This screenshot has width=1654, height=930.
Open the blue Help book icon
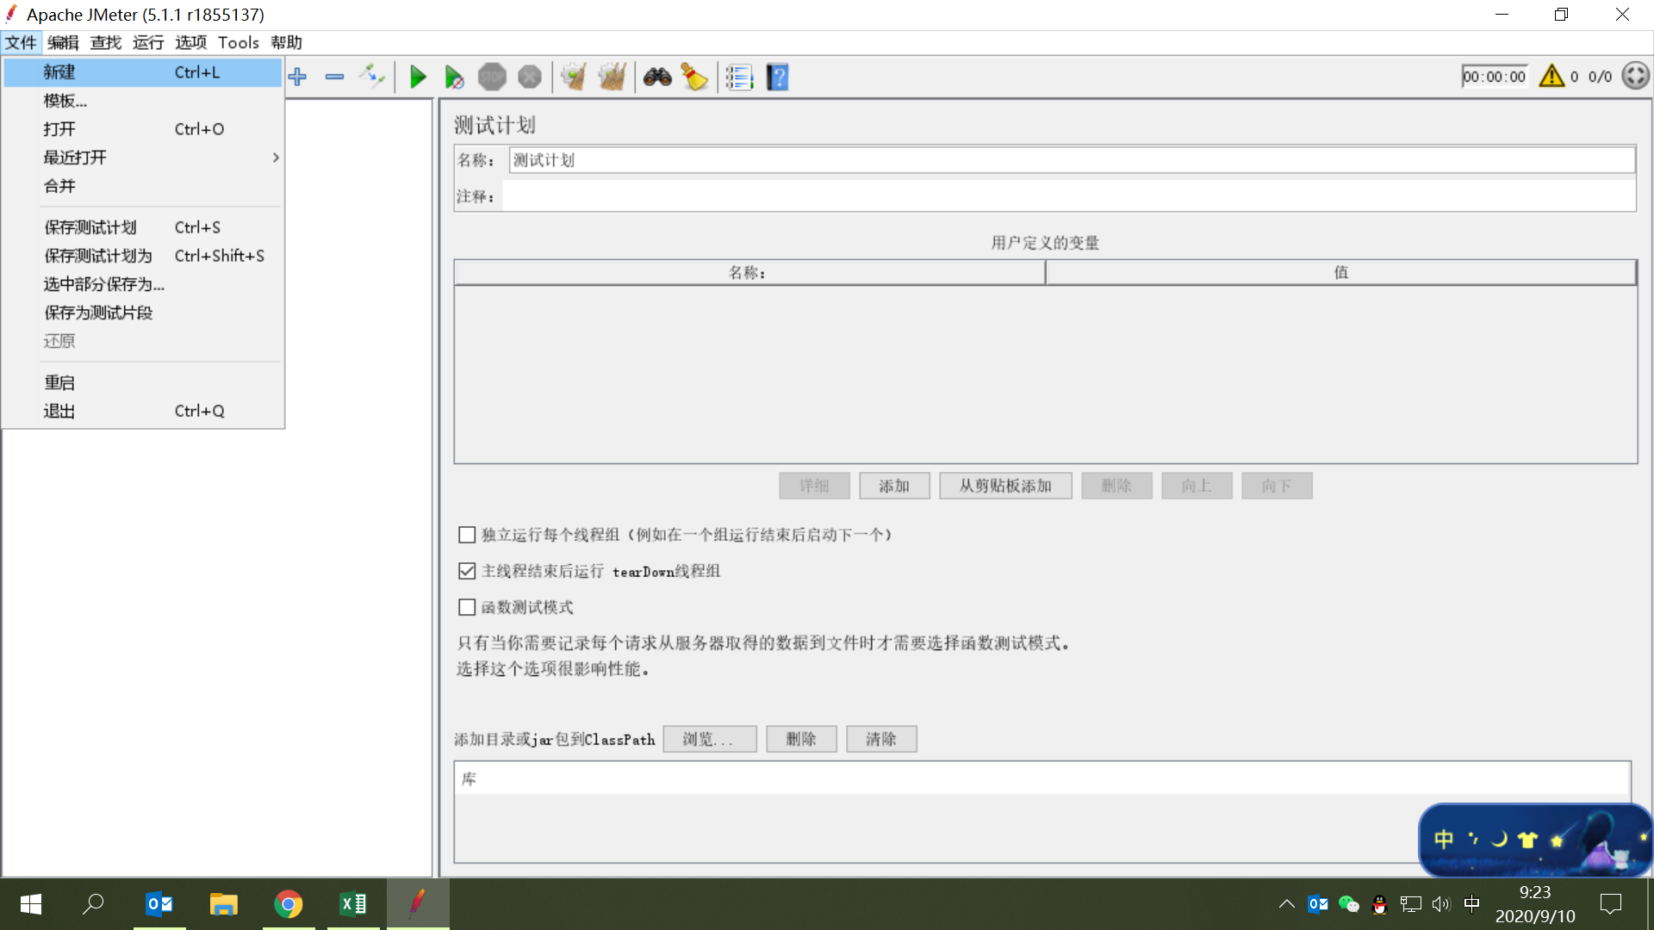tap(777, 77)
